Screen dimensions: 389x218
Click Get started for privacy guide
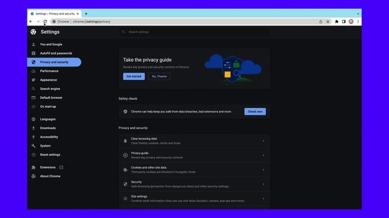tap(134, 76)
